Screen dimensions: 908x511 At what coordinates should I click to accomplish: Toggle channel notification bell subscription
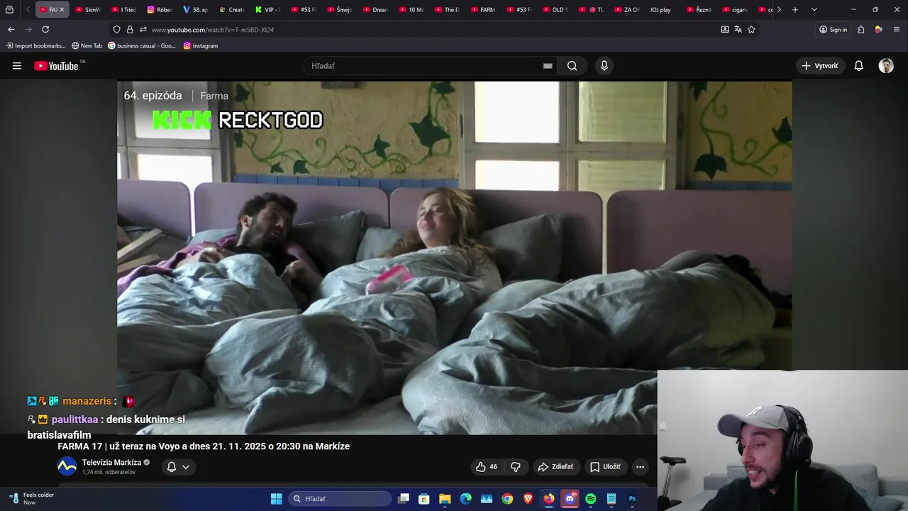click(x=171, y=467)
